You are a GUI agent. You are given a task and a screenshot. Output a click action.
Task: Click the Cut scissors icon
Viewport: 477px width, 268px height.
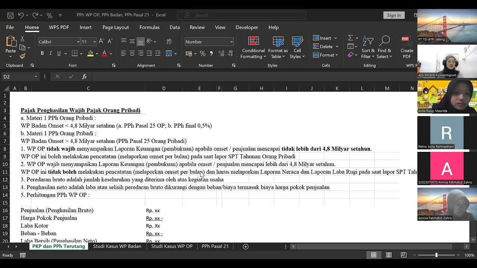[x=22, y=39]
